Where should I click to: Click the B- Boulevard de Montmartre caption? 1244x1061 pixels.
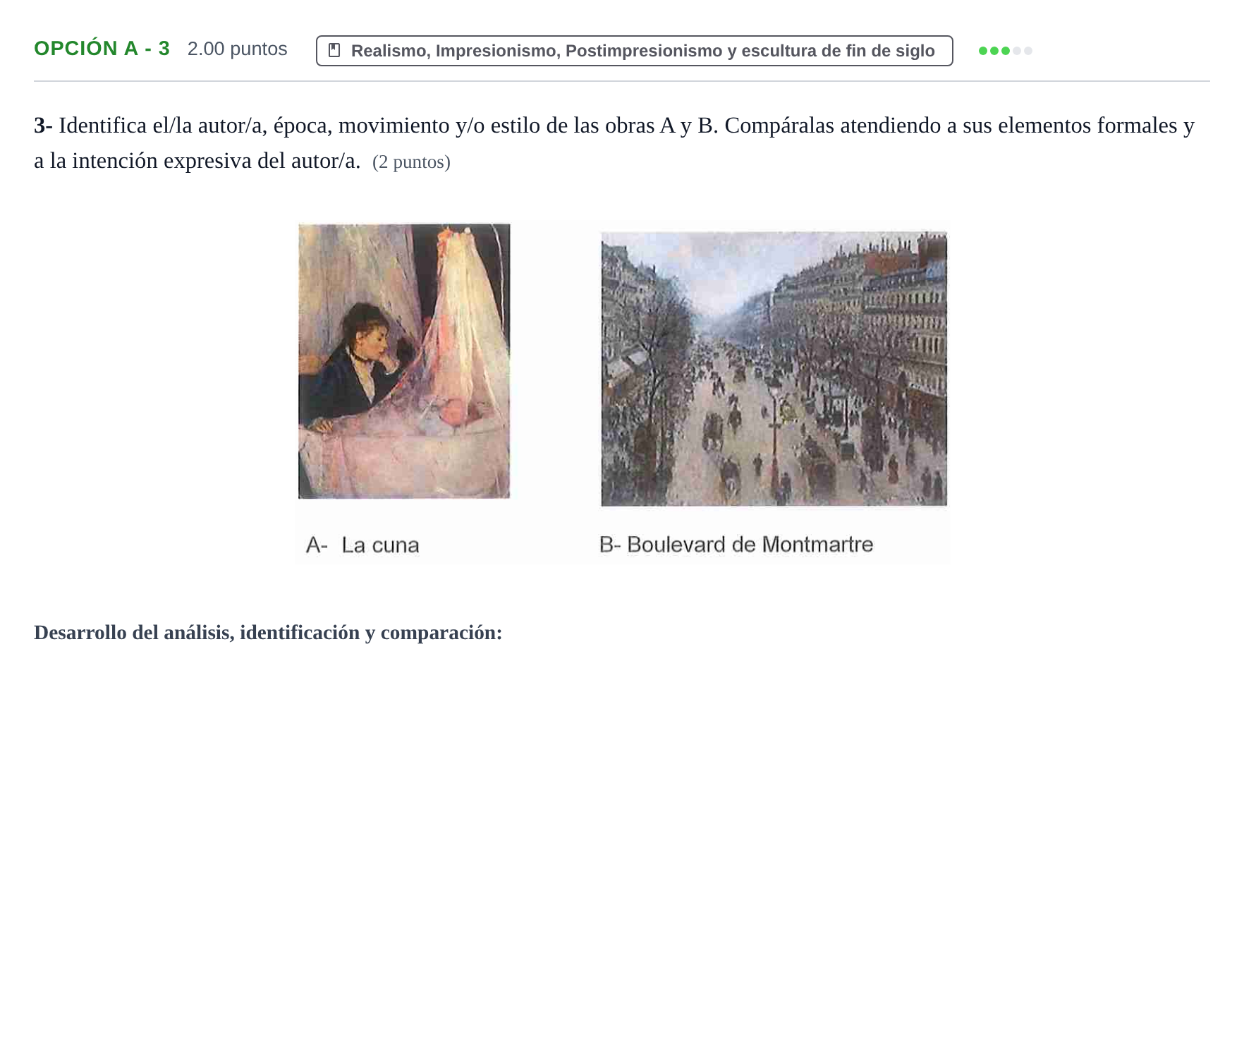click(736, 545)
